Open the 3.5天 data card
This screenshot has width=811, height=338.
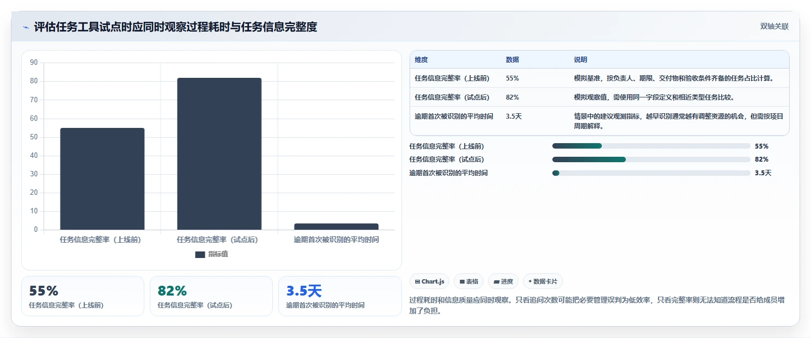(340, 296)
